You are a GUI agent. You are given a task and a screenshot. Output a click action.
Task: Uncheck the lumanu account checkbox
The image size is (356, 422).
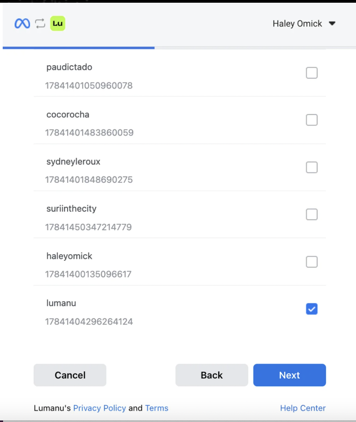[x=311, y=309]
